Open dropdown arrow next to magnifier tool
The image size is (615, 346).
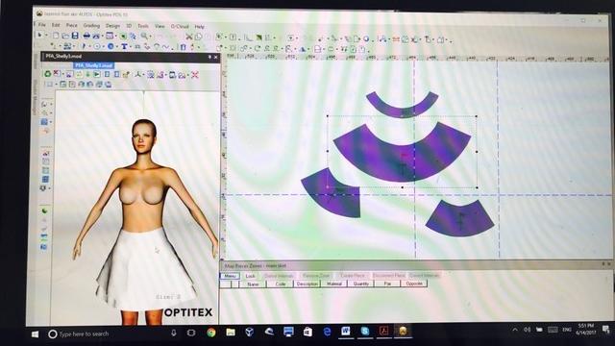[x=151, y=37]
